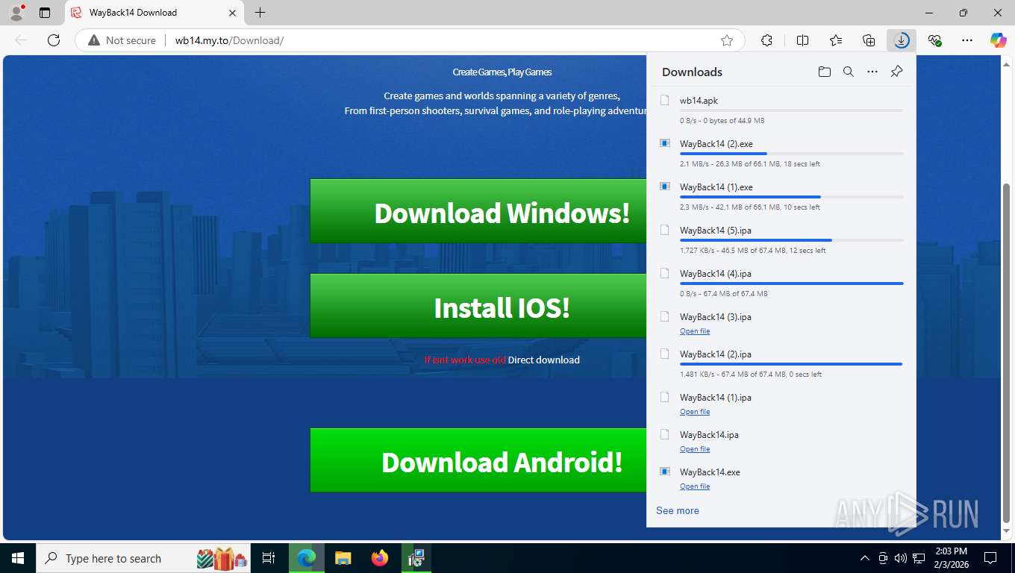The width and height of the screenshot is (1015, 573).
Task: Select the wb14.apk download entry
Action: 780,109
